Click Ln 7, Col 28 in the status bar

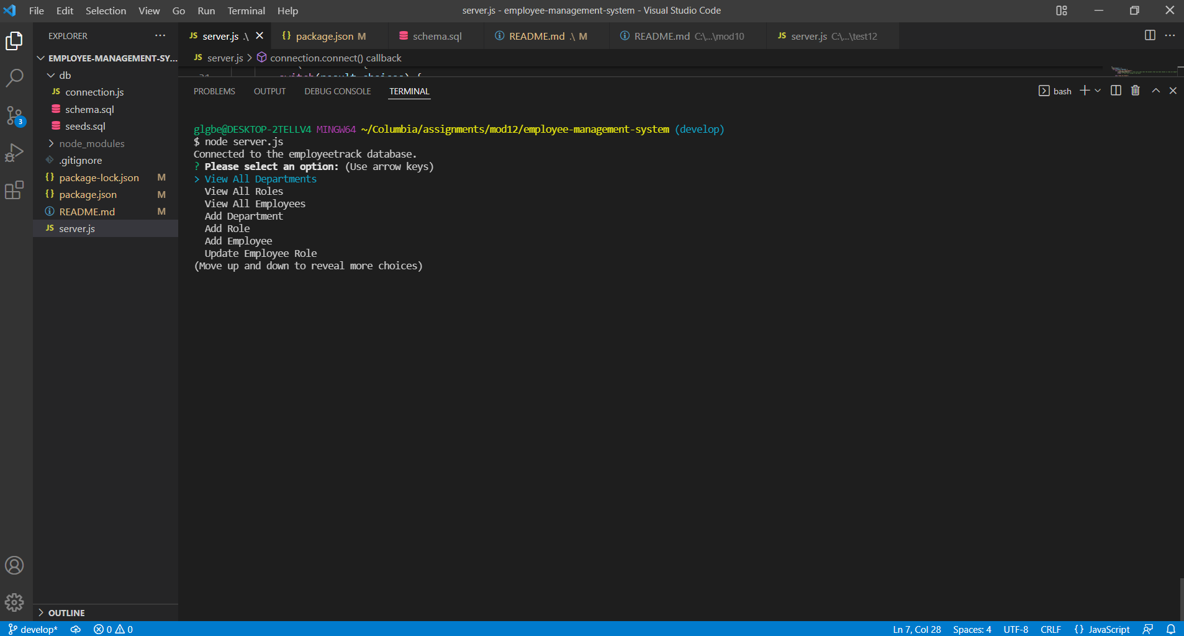pos(916,629)
